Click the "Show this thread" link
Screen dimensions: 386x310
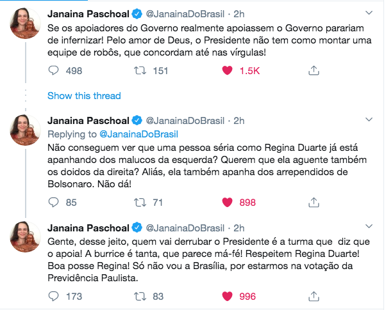pyautogui.click(x=84, y=96)
